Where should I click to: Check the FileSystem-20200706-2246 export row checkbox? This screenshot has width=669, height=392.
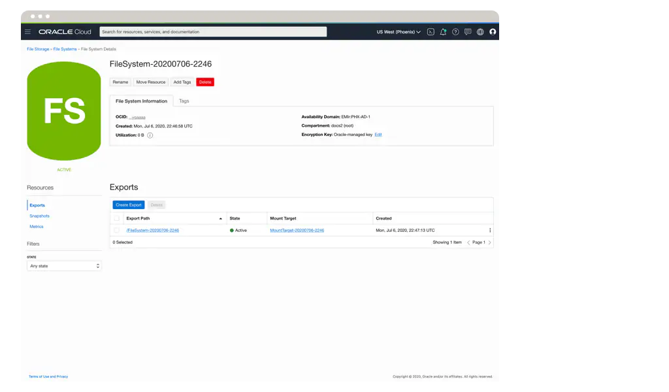coord(116,230)
